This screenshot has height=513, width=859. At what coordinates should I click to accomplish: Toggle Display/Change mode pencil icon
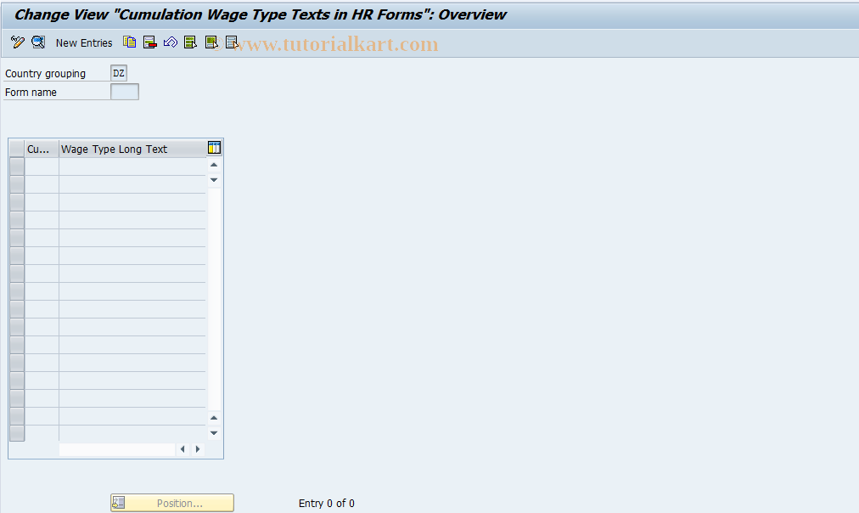18,42
